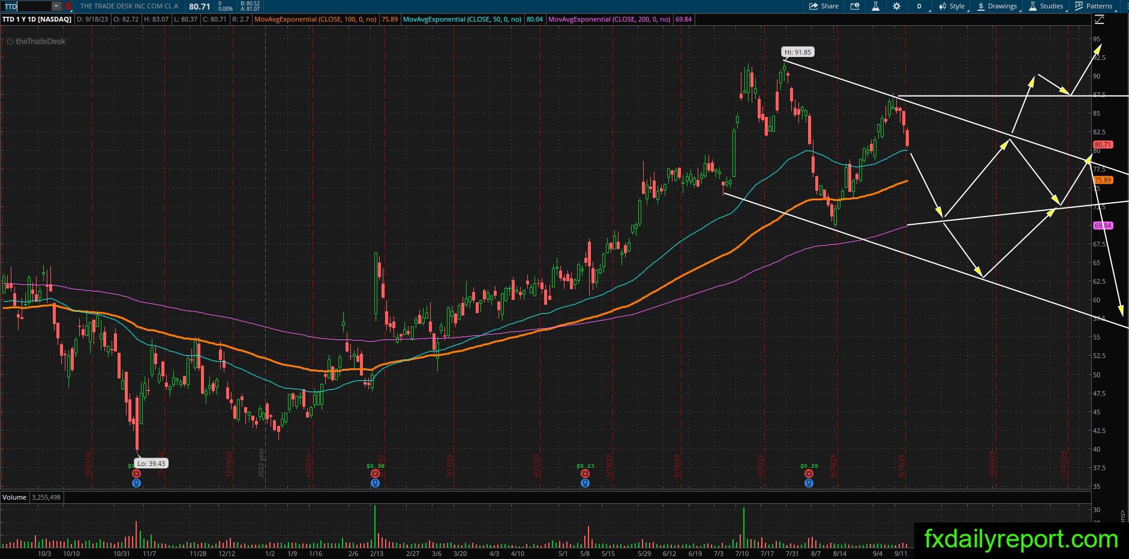Click the 80.04 EMA value in the header
1129x559 pixels.
pos(535,19)
